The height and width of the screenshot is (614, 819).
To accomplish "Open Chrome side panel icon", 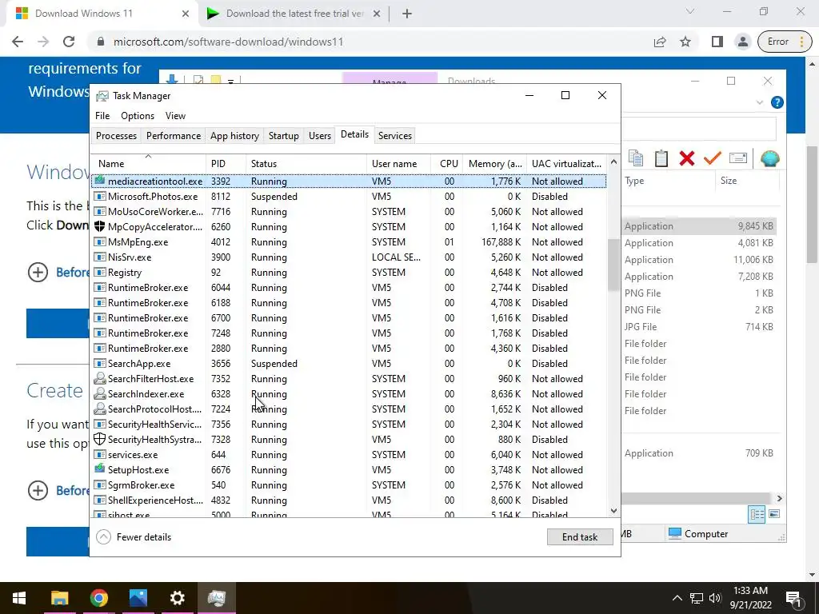I will [x=717, y=42].
